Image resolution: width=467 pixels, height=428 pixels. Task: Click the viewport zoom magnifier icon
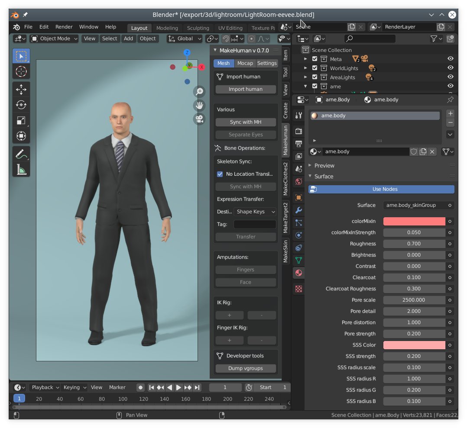click(199, 91)
